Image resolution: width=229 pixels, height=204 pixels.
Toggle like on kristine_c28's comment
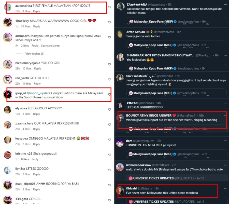[110, 155]
